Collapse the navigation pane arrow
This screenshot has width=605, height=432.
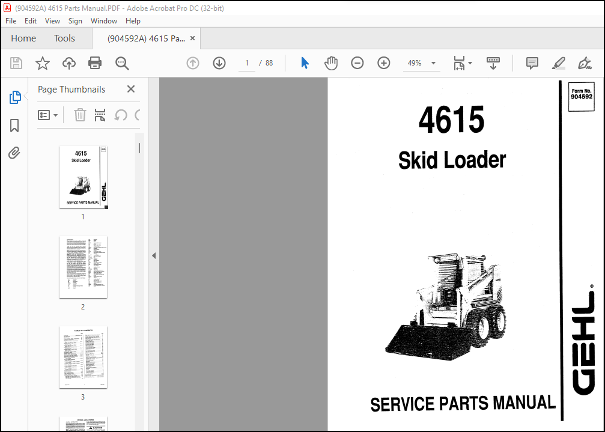pyautogui.click(x=154, y=255)
